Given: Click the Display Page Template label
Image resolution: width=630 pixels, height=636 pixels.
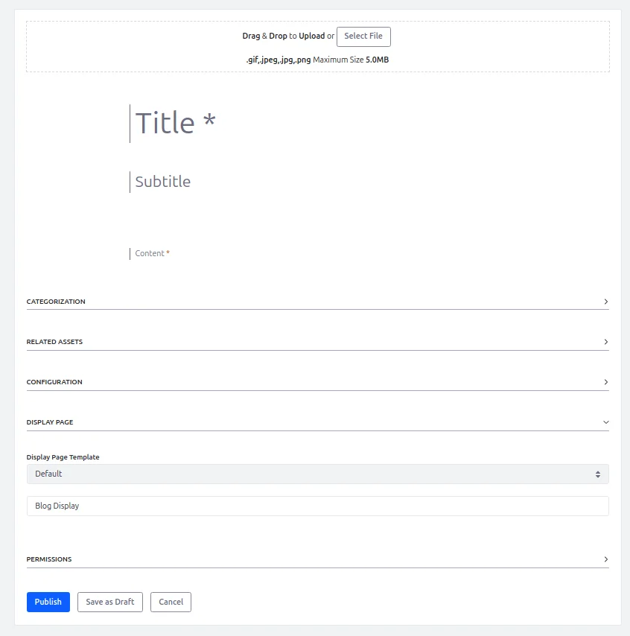Looking at the screenshot, I should coord(63,457).
